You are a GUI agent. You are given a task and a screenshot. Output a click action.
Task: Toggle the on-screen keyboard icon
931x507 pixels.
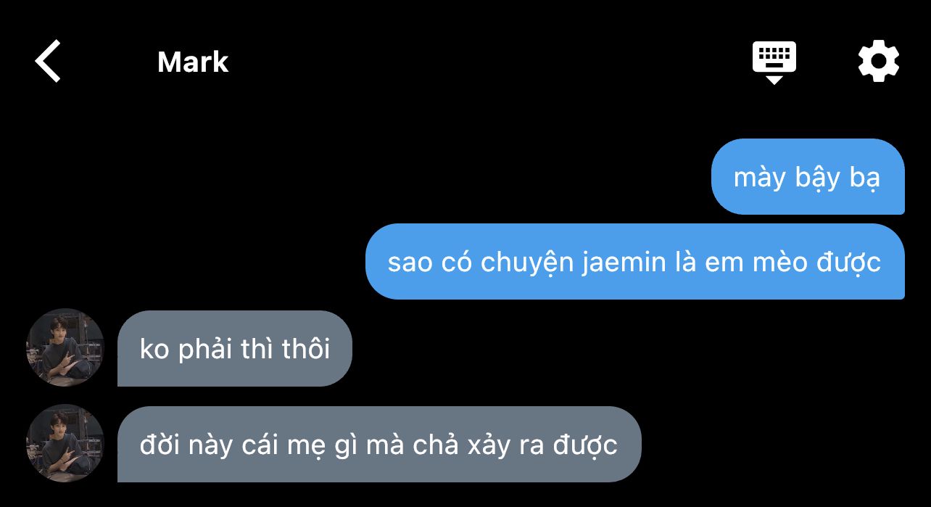point(774,62)
